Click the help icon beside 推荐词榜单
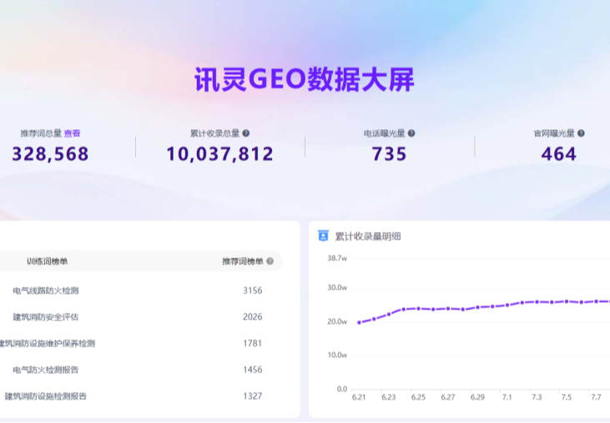This screenshot has height=423, width=610. tap(270, 261)
